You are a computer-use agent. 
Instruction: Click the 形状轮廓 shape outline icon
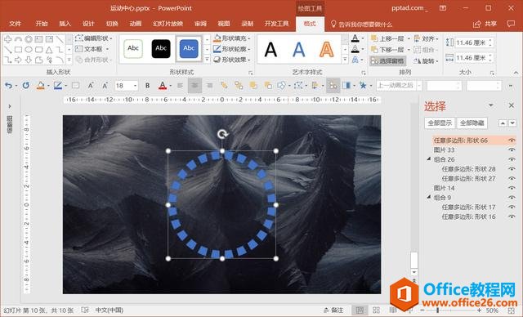tap(217, 49)
